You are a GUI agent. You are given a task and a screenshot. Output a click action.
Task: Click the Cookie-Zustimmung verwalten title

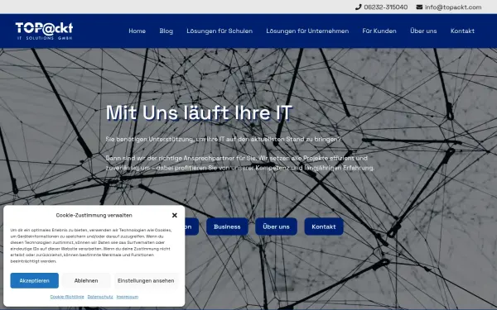click(94, 215)
